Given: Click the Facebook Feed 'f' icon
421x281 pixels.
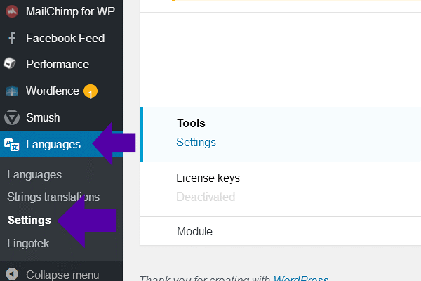Looking at the screenshot, I should [x=11, y=38].
